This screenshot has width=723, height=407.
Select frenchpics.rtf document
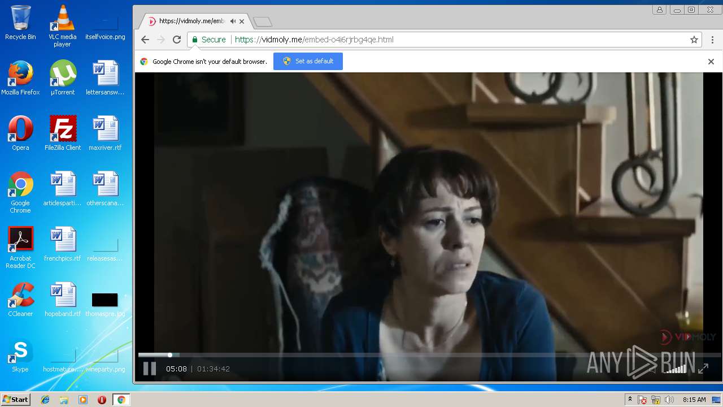(63, 244)
